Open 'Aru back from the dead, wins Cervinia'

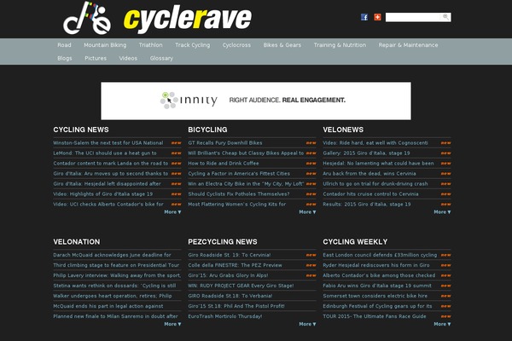[369, 174]
